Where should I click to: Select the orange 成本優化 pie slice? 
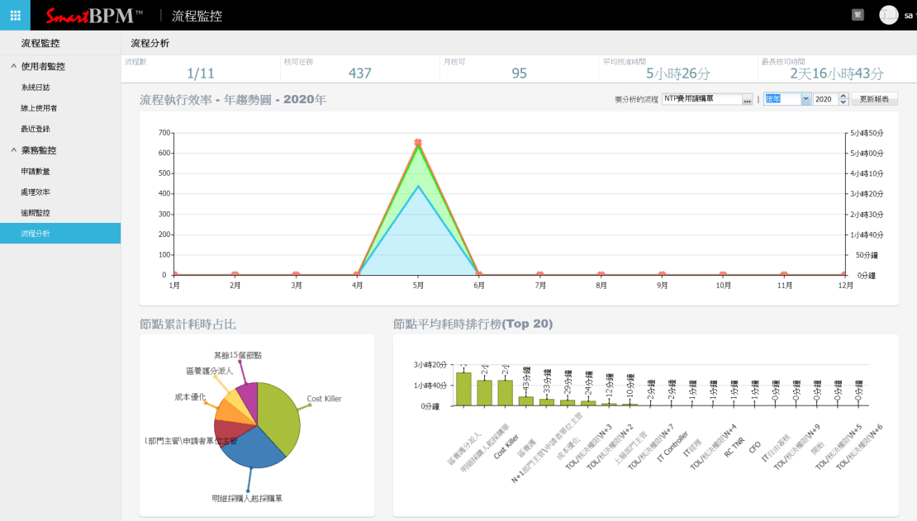tap(231, 412)
